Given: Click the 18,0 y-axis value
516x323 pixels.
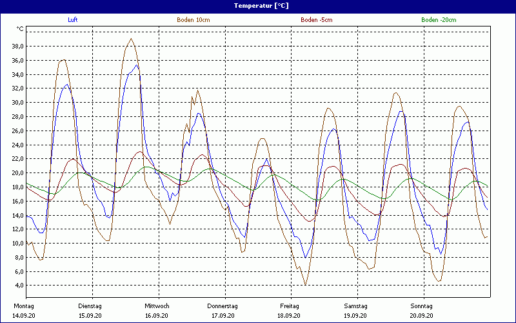Looking at the screenshot, I should click(17, 187).
